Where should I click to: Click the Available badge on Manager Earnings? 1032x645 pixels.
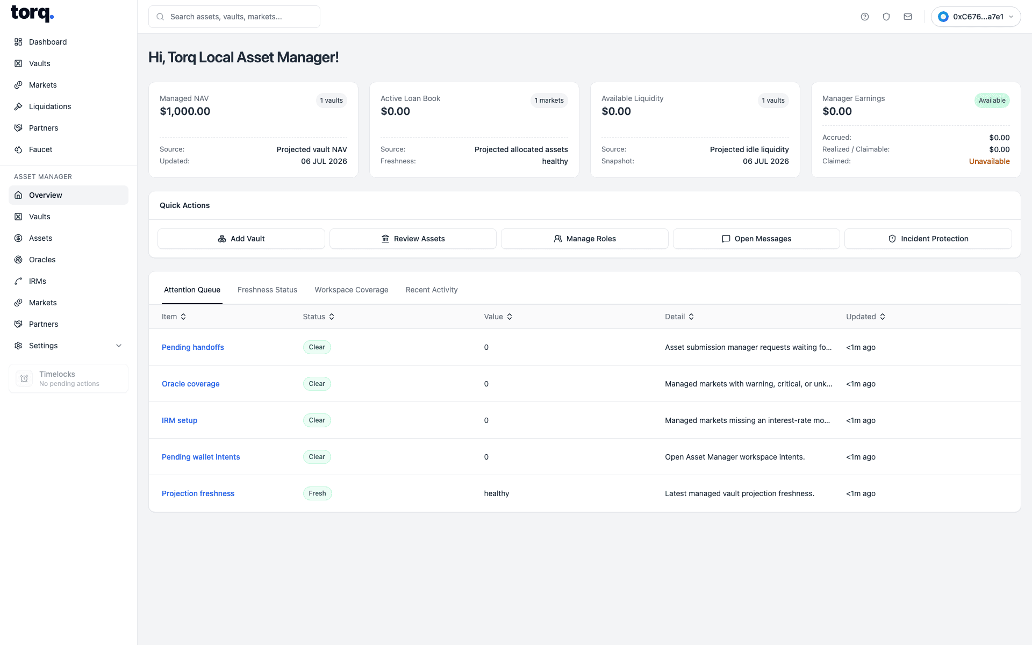[992, 101]
